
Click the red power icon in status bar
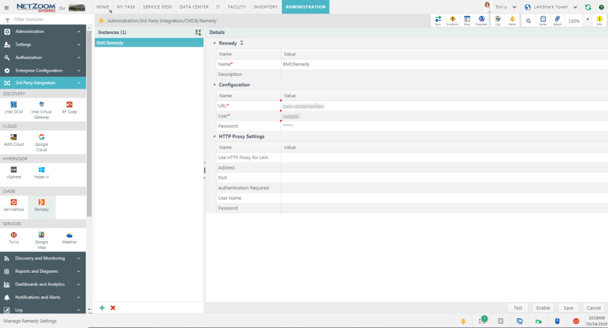(576, 321)
